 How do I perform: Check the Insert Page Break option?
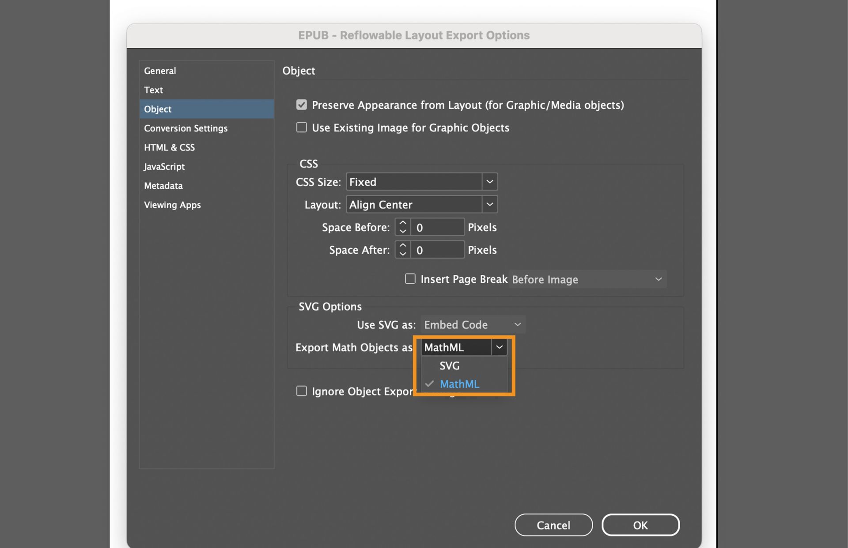click(x=410, y=278)
